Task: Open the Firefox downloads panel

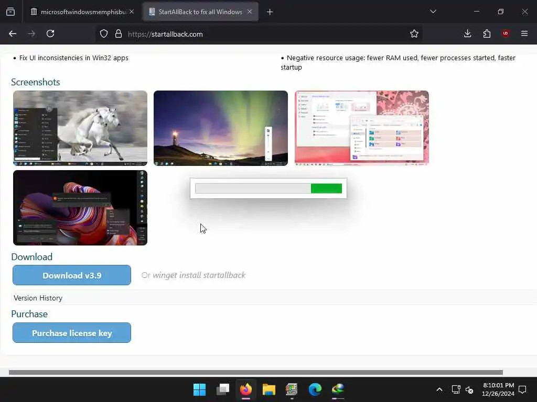Action: click(467, 33)
